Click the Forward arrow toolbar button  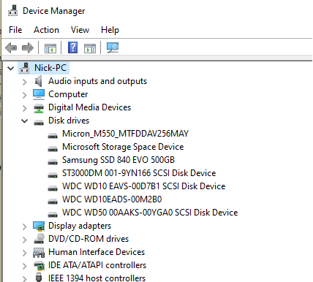click(28, 47)
